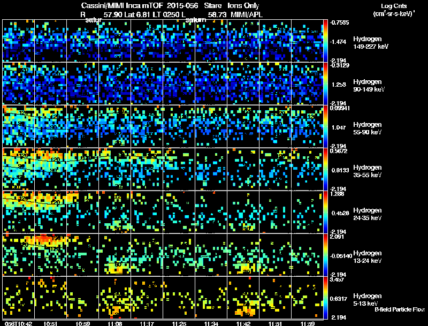Select the 'Hydrogen 35-55 keV' row label
The image size is (428, 326).
click(368, 171)
